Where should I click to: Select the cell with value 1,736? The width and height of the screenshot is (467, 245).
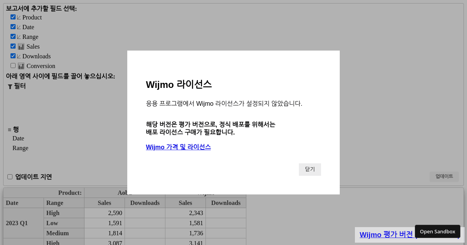tap(186, 233)
